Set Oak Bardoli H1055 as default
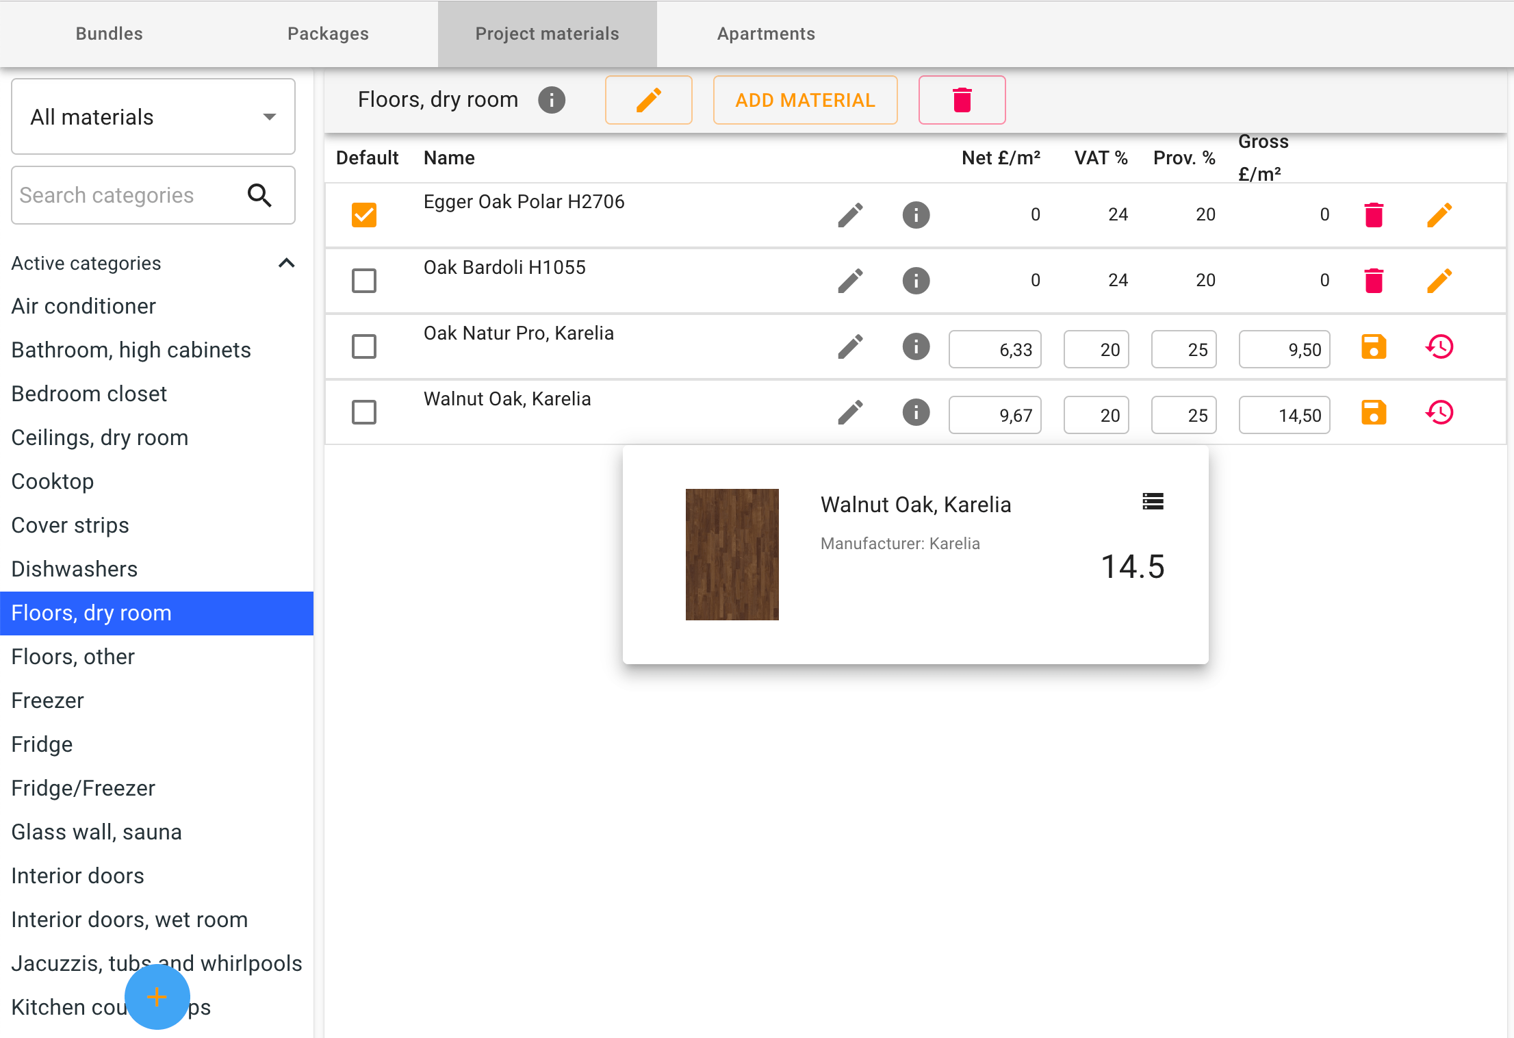The width and height of the screenshot is (1514, 1038). point(363,280)
